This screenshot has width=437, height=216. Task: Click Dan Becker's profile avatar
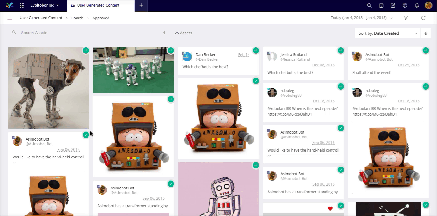coord(187,57)
